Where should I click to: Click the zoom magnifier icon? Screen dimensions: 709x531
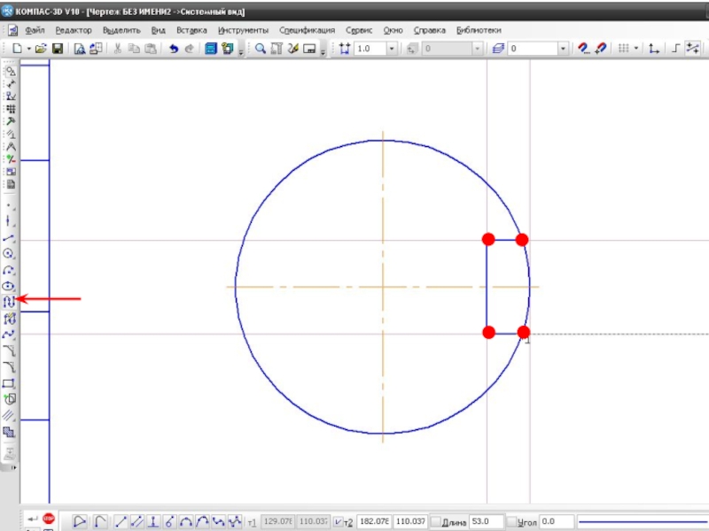(261, 49)
